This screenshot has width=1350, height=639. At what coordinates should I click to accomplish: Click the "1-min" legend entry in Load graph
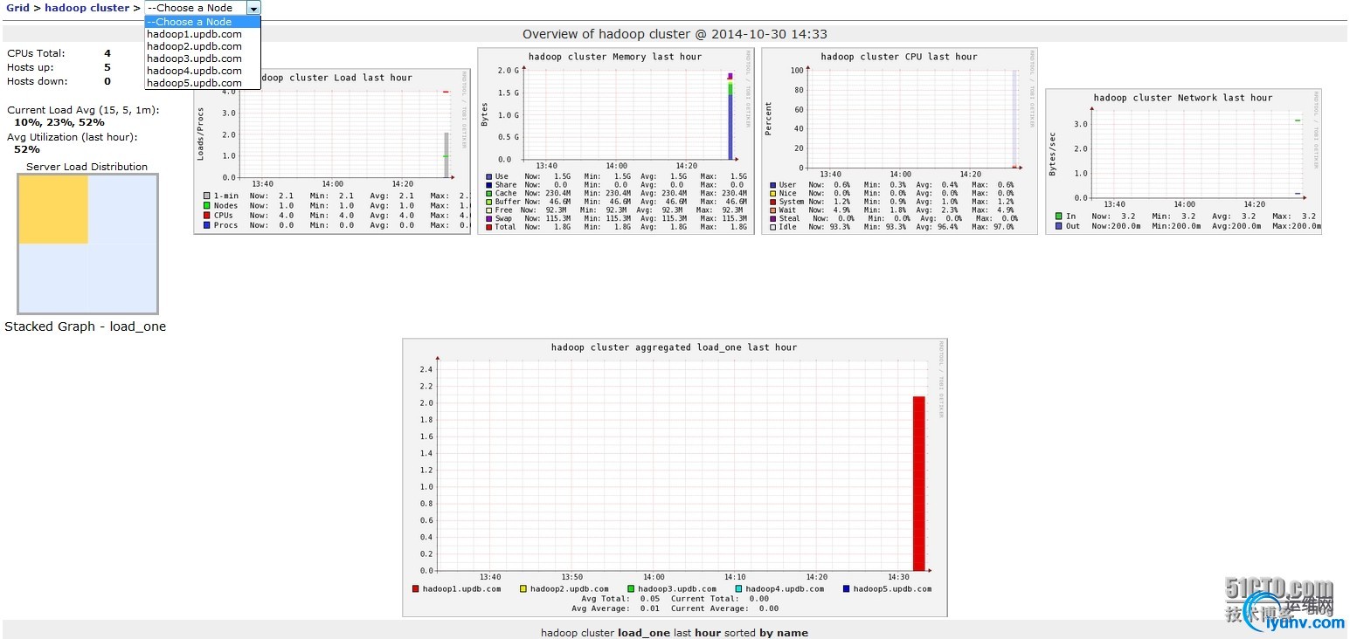[220, 196]
